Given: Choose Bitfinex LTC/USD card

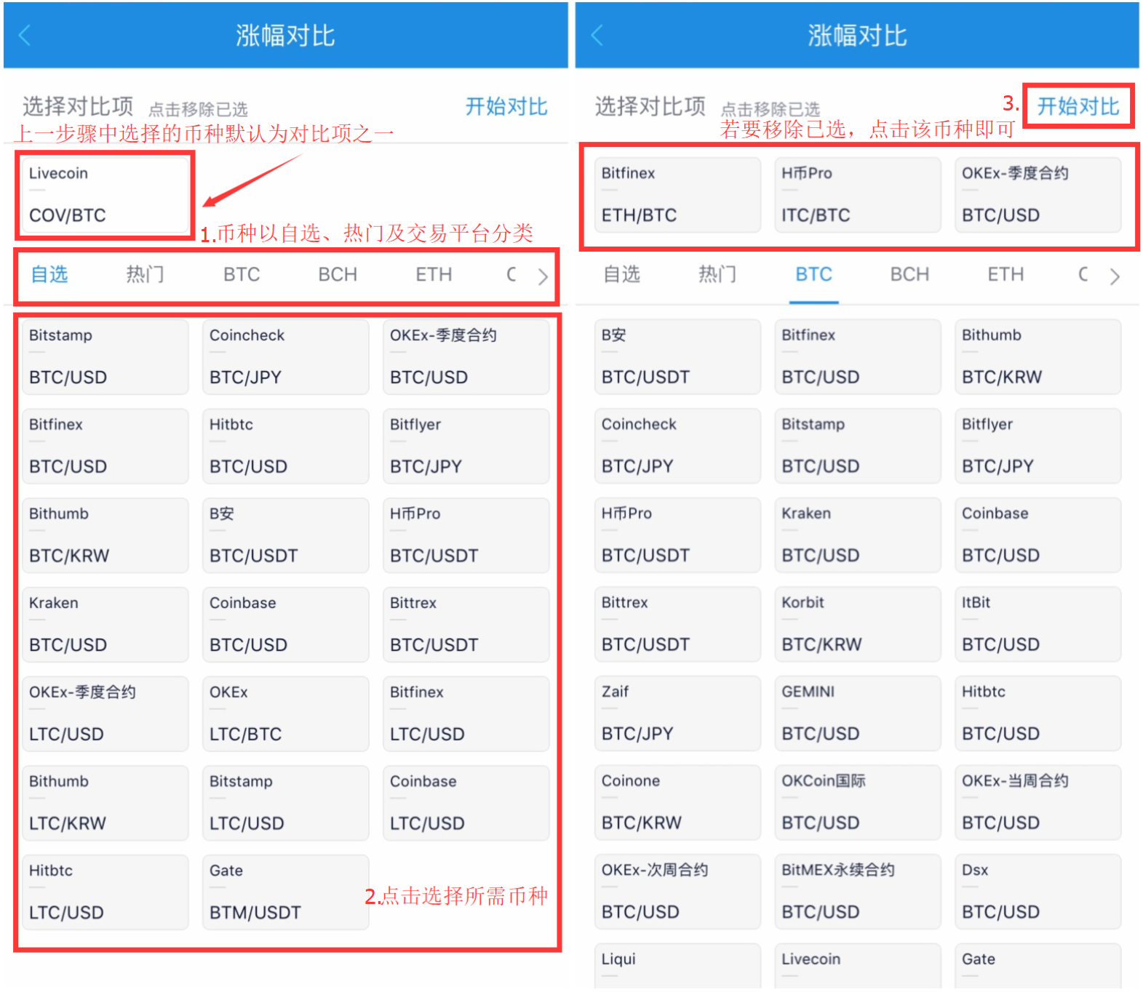Looking at the screenshot, I should click(466, 714).
